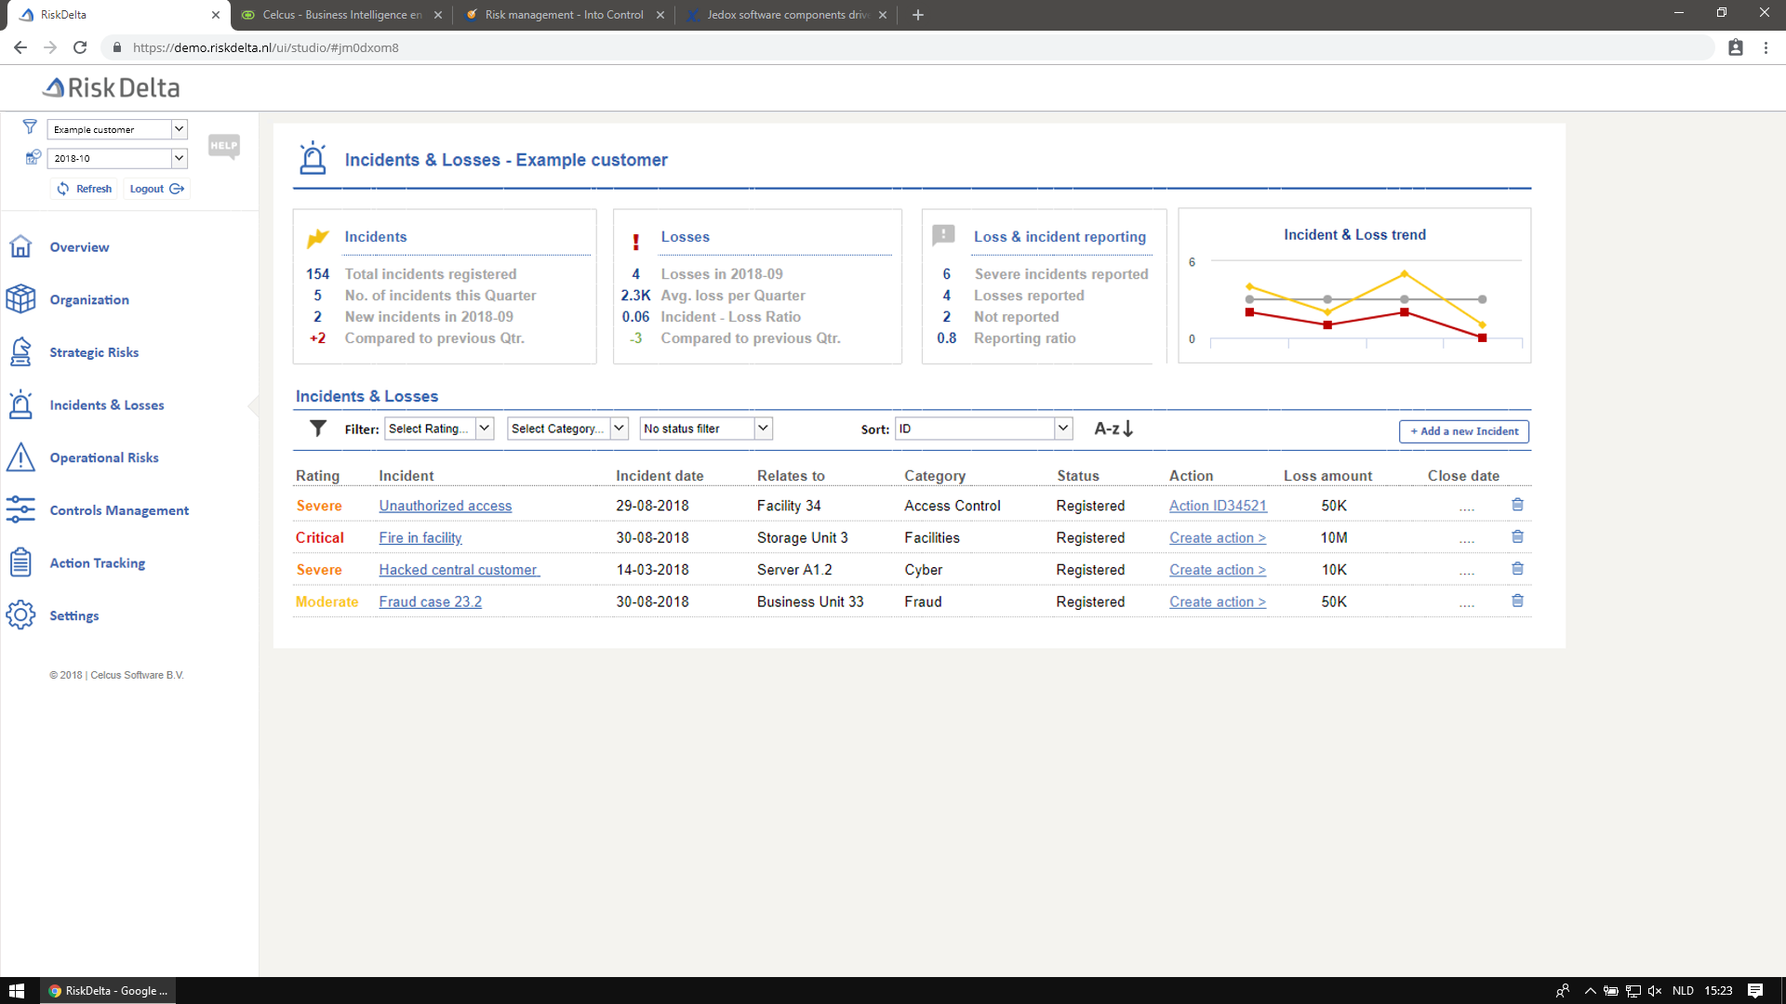
Task: Open the Windows notification center icon
Action: (1755, 991)
